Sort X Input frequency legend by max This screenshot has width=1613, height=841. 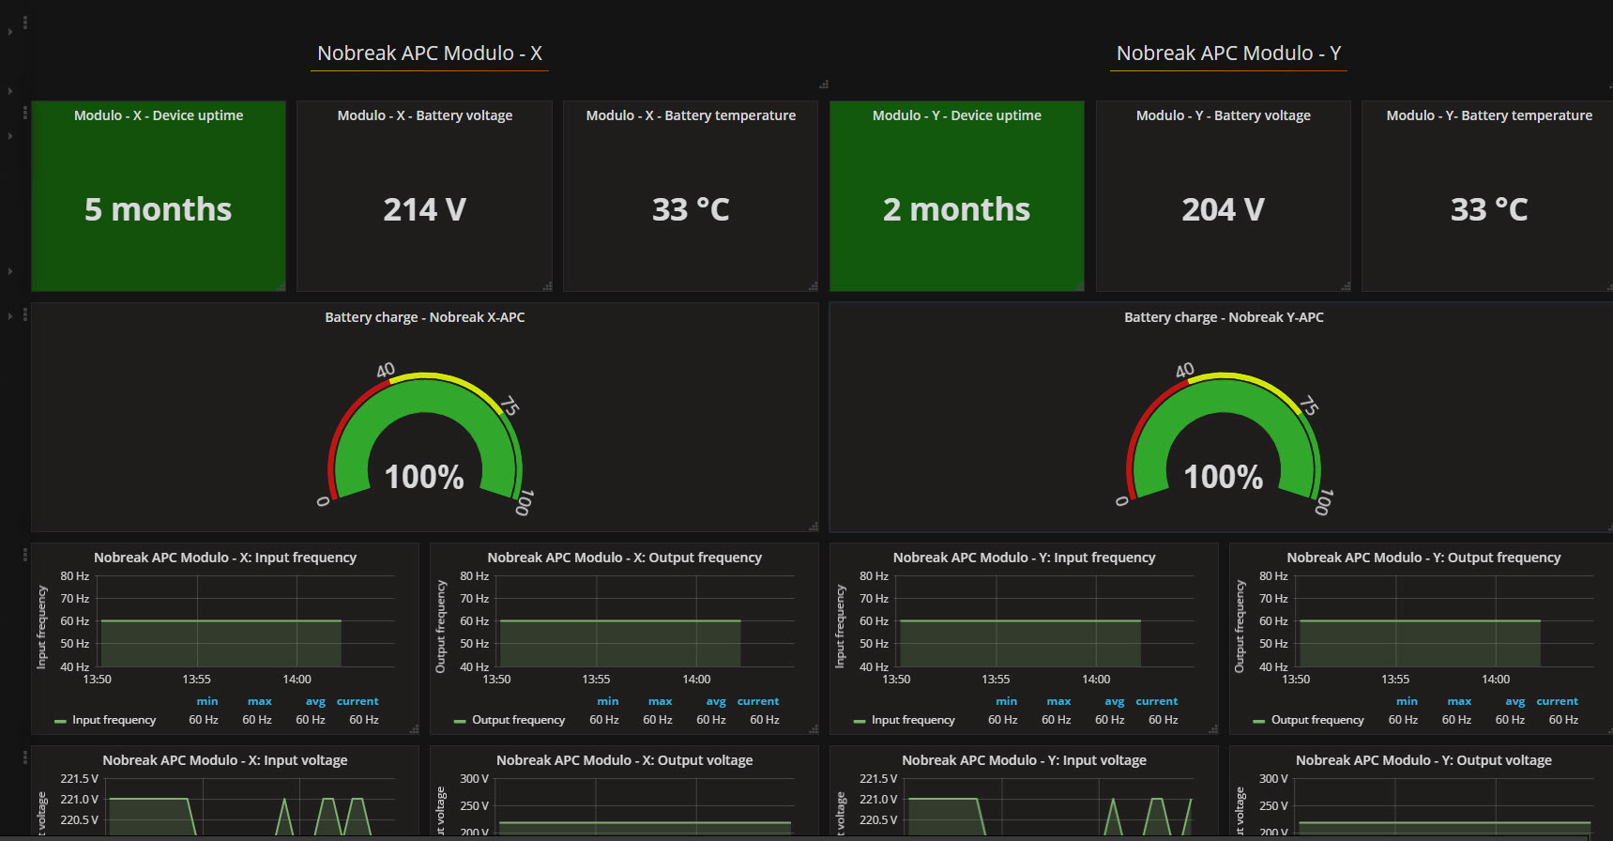[260, 701]
